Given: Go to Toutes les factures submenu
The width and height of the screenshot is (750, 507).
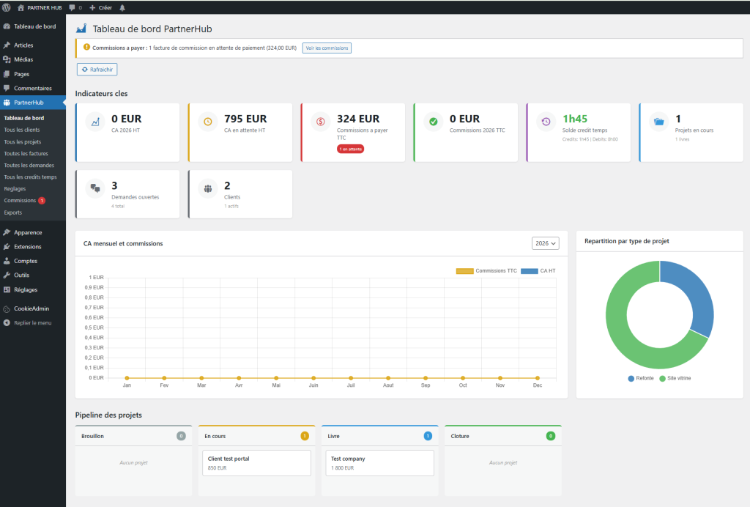Looking at the screenshot, I should tap(26, 154).
